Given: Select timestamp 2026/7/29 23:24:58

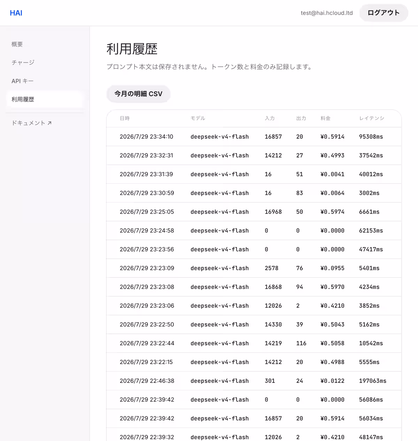Looking at the screenshot, I should point(147,231).
